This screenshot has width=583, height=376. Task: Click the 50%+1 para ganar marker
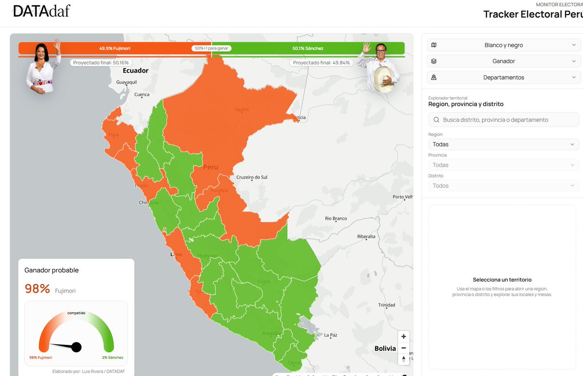(211, 49)
